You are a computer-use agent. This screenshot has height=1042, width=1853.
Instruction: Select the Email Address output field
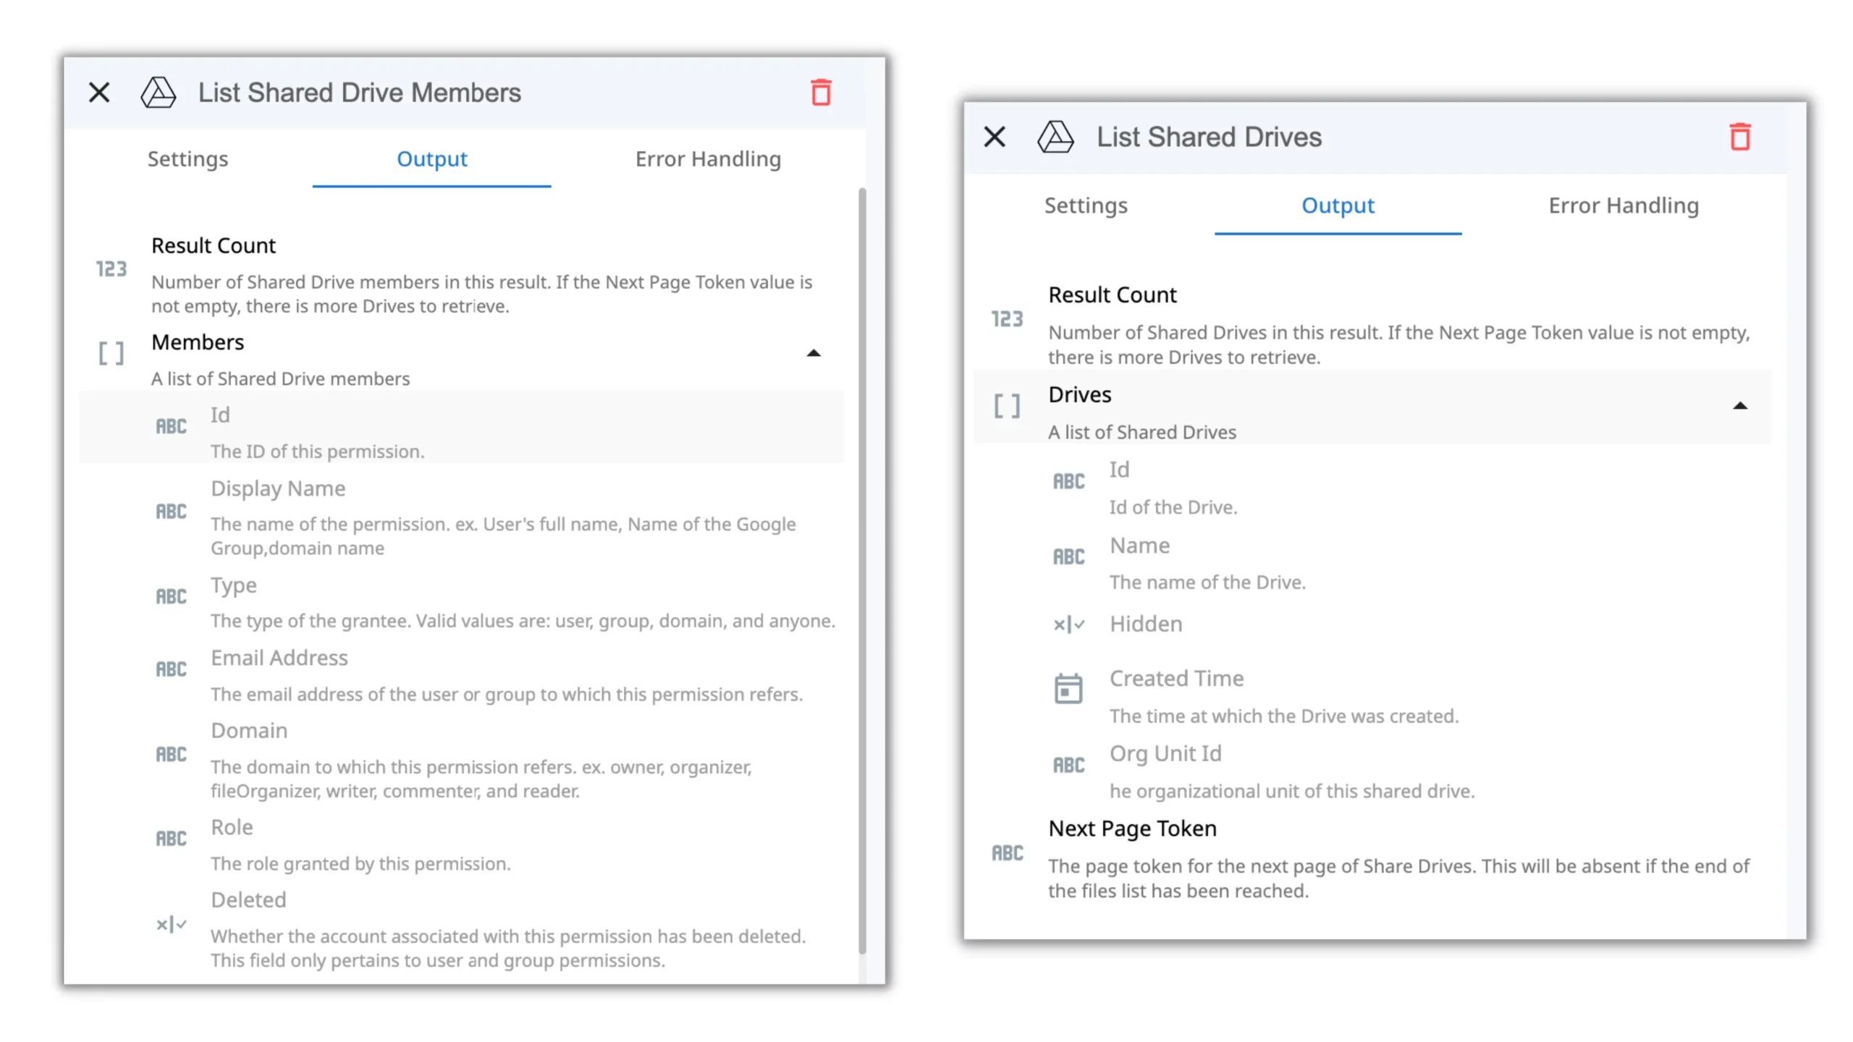point(279,658)
